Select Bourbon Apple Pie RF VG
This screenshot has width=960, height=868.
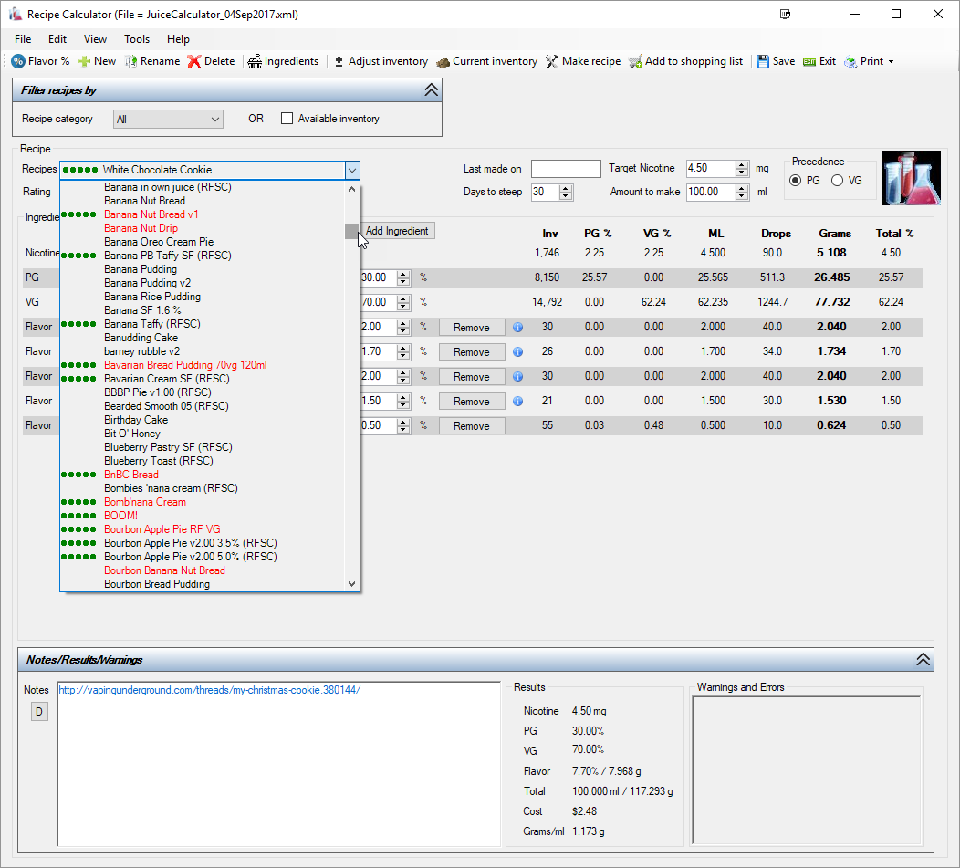pyautogui.click(x=162, y=529)
